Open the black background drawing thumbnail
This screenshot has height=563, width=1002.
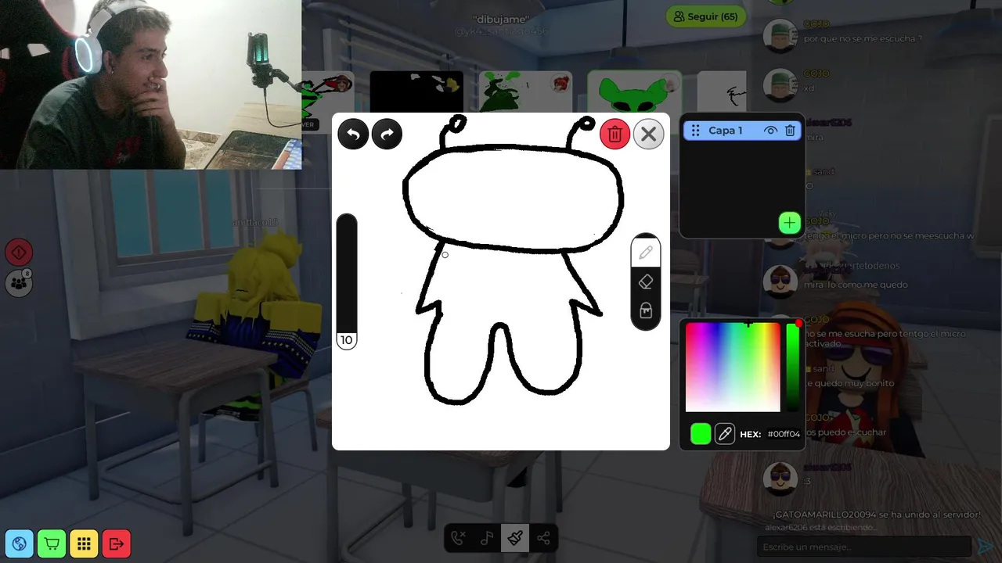[416, 92]
